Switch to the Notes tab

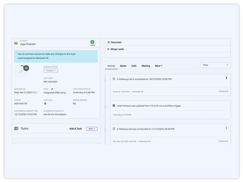123,66
